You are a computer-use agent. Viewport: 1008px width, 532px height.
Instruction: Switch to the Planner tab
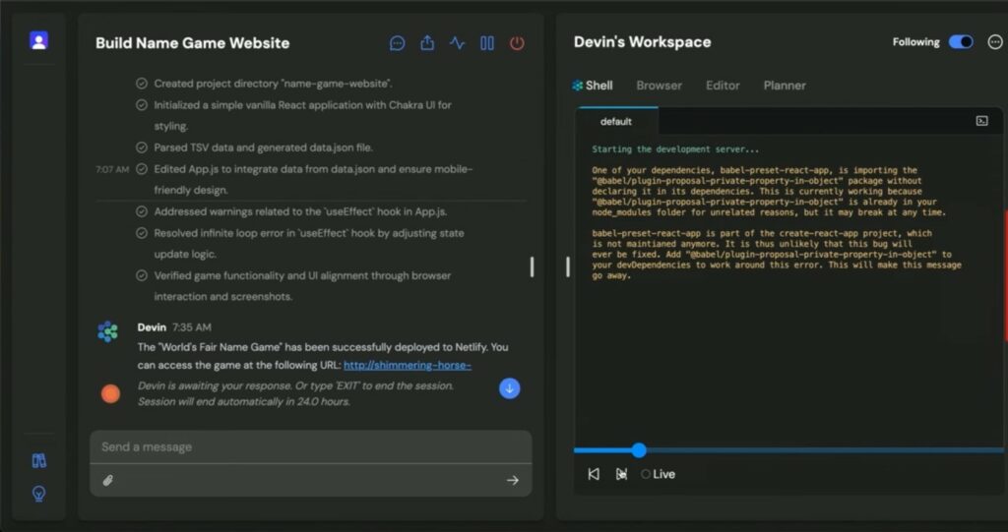[x=785, y=86]
